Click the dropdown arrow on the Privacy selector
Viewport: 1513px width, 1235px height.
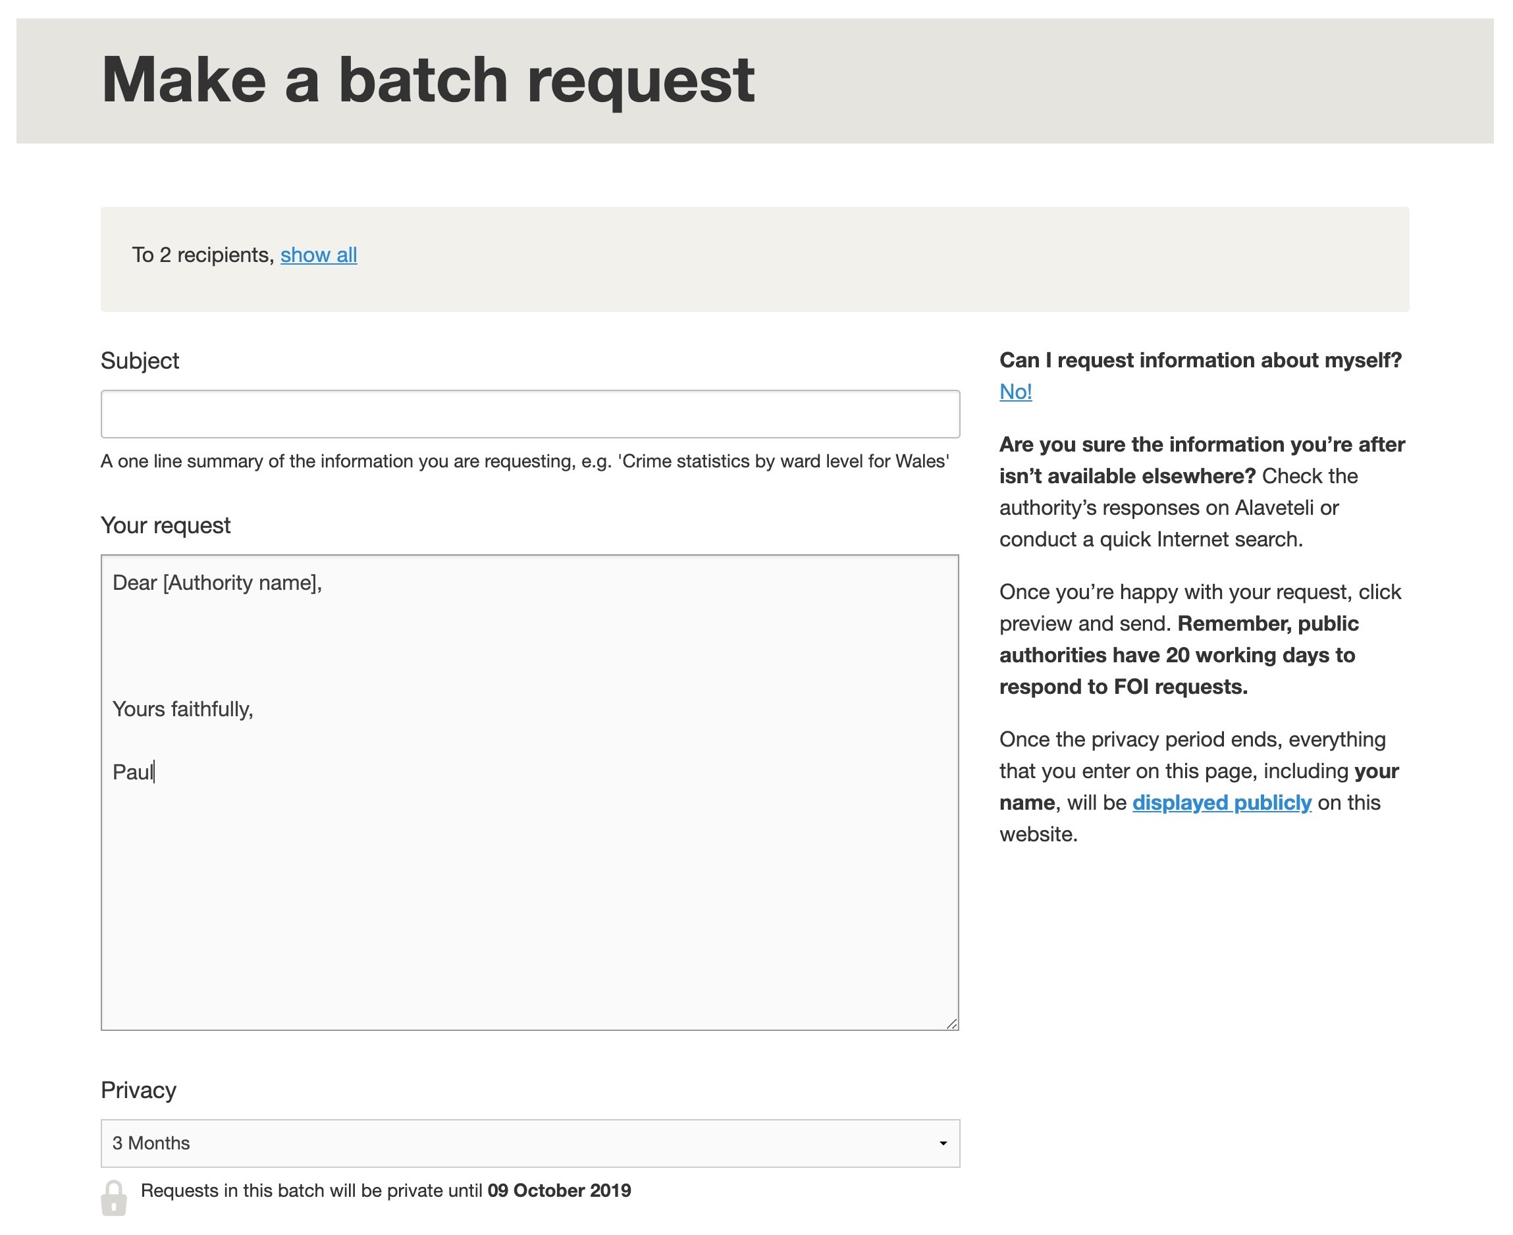pyautogui.click(x=943, y=1144)
